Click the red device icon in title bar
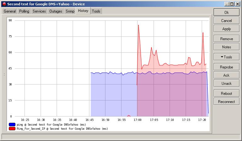242x141 pixels. [4, 4]
